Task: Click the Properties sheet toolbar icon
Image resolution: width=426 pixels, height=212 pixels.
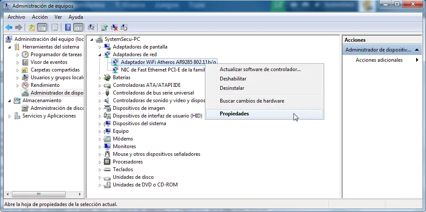Action: tap(55, 27)
